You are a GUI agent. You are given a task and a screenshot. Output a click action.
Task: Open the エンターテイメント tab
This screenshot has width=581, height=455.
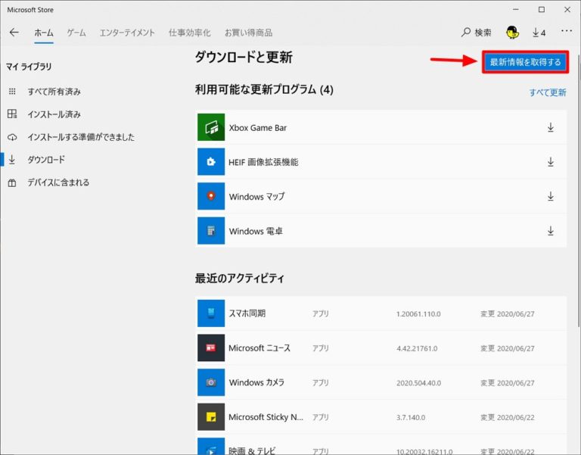127,33
